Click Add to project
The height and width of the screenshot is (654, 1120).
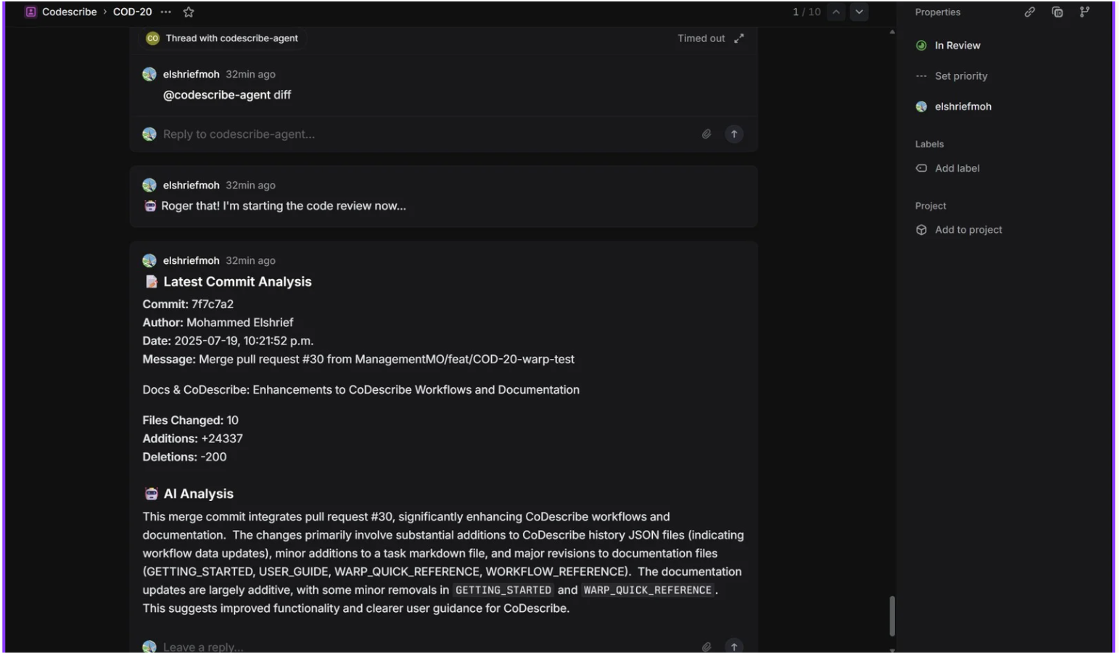(968, 230)
